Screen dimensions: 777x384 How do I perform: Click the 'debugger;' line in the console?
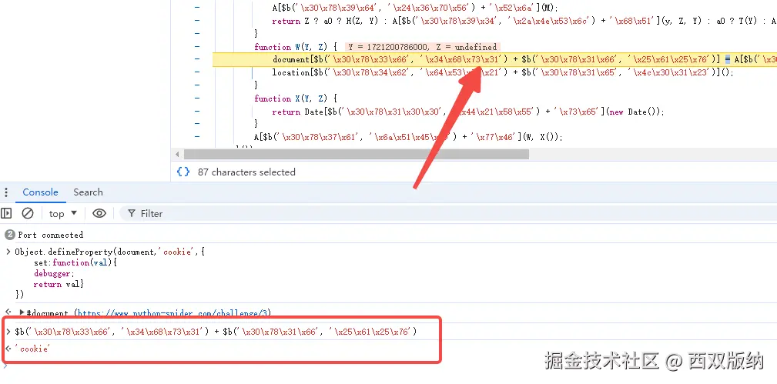[54, 273]
